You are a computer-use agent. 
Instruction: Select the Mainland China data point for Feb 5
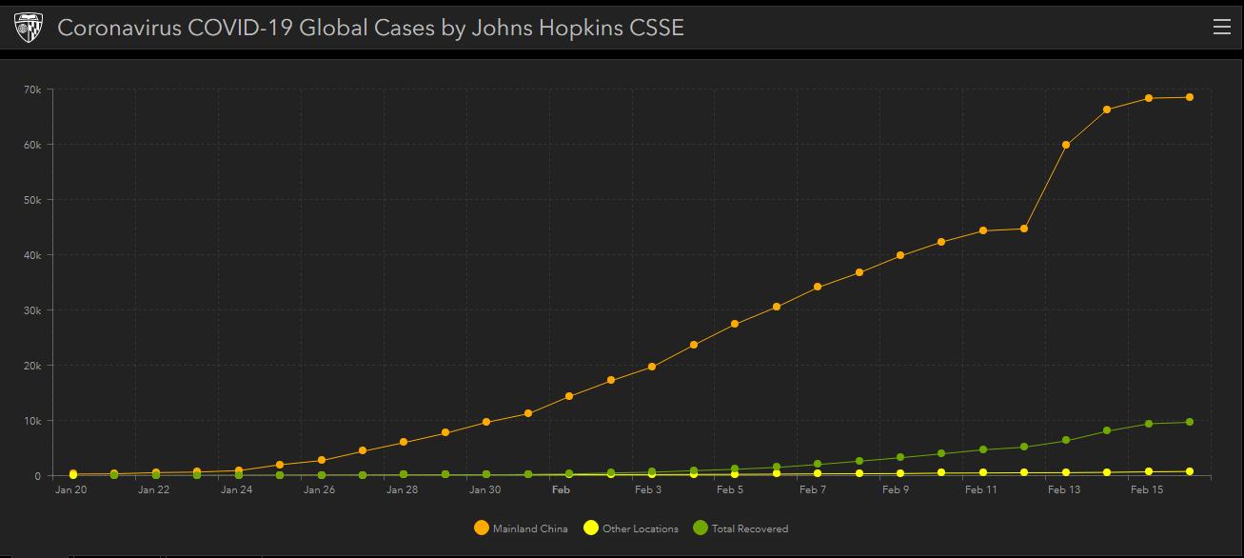point(735,324)
